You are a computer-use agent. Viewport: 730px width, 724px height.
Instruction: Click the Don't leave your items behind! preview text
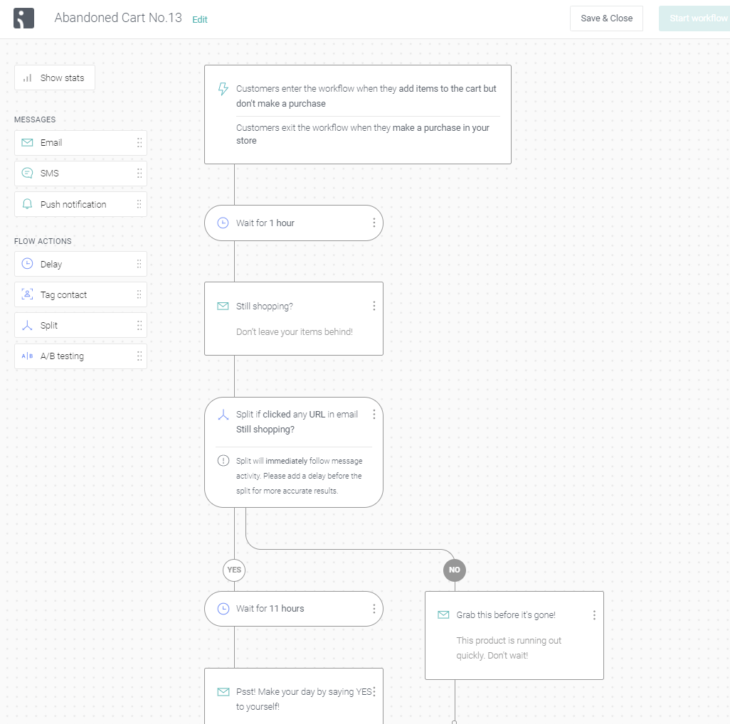click(295, 332)
